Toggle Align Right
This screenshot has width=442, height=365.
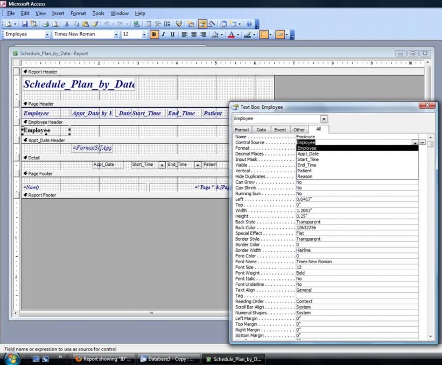pyautogui.click(x=203, y=34)
